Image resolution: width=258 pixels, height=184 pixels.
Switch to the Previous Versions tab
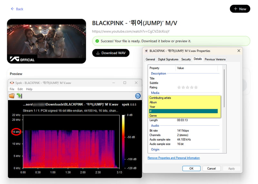coord(215,59)
